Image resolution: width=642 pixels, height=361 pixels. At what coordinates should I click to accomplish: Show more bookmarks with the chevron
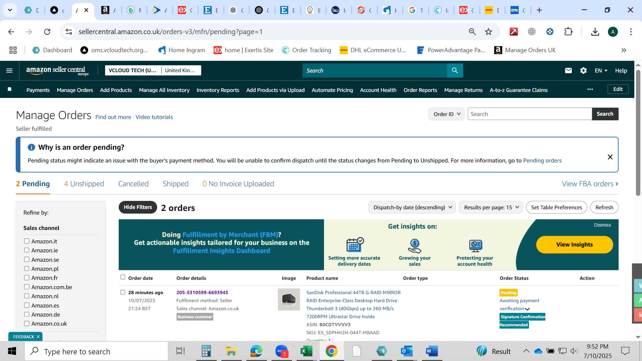click(624, 50)
